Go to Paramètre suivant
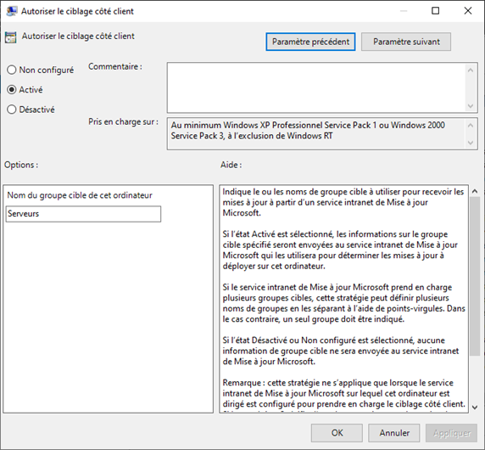 [x=406, y=42]
